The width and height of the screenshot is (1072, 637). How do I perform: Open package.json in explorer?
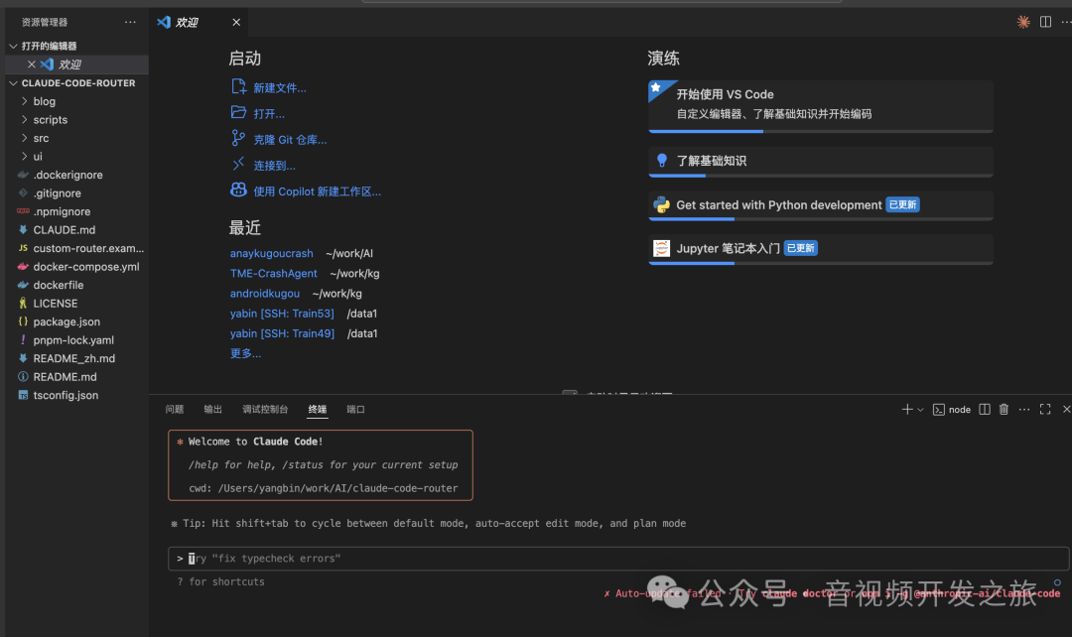[76, 321]
